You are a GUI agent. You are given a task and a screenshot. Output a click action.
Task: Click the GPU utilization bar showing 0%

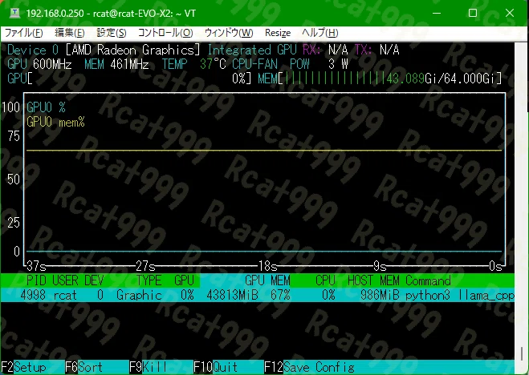tap(129, 79)
